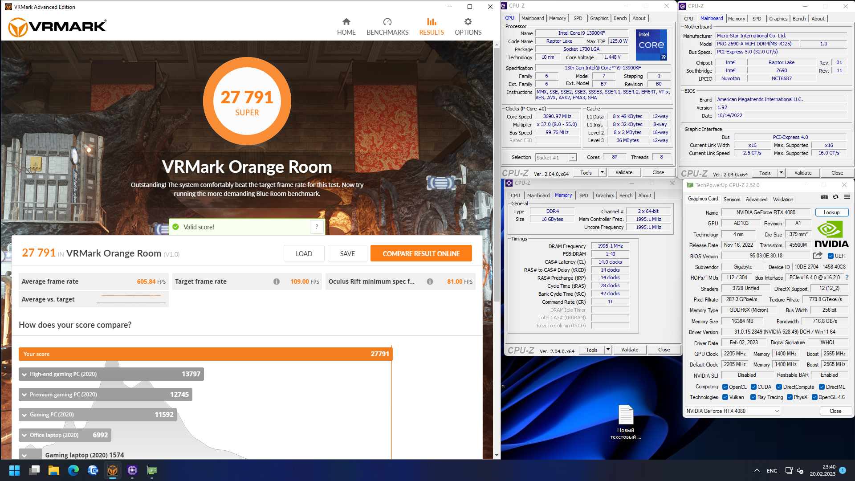855x481 pixels.
Task: Open Tools dropdown arrow in CPU-Z CPU window
Action: click(602, 172)
